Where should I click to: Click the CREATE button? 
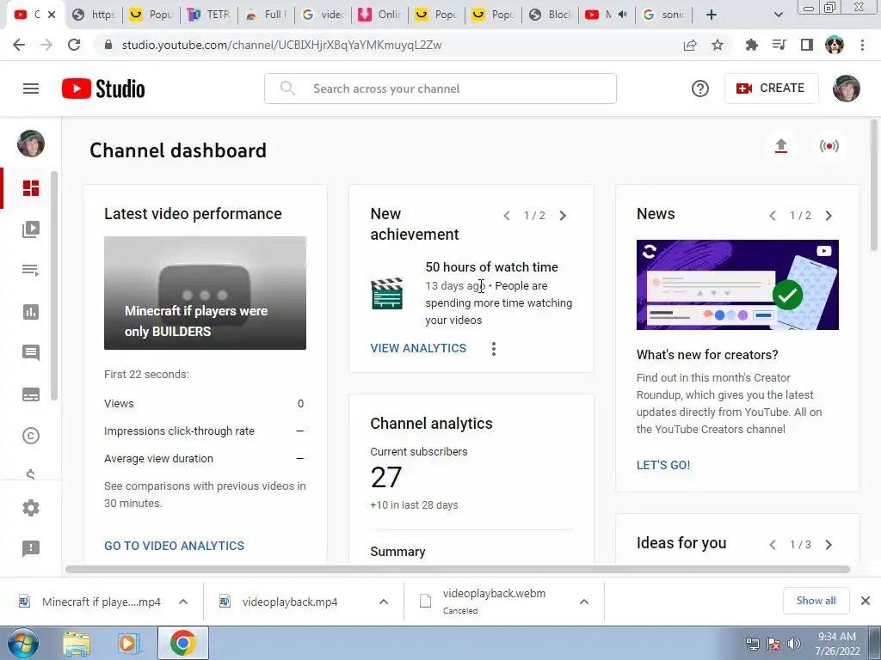(771, 89)
